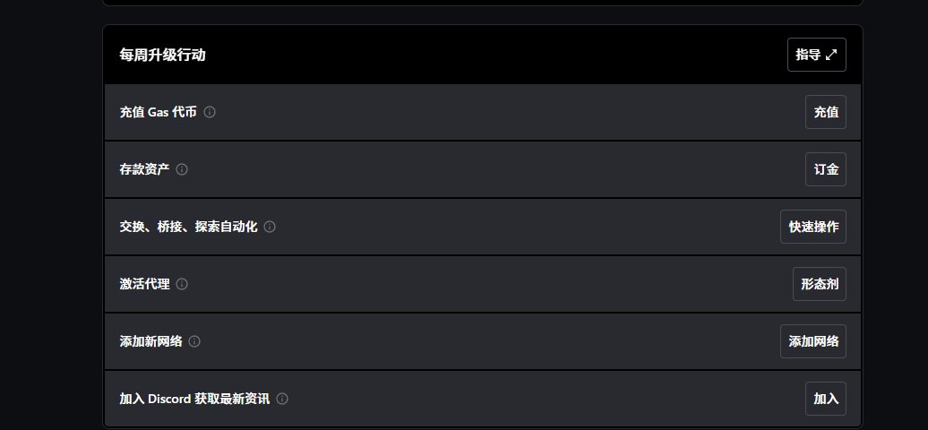Click the 激活代理 row label
928x430 pixels.
[x=144, y=284]
